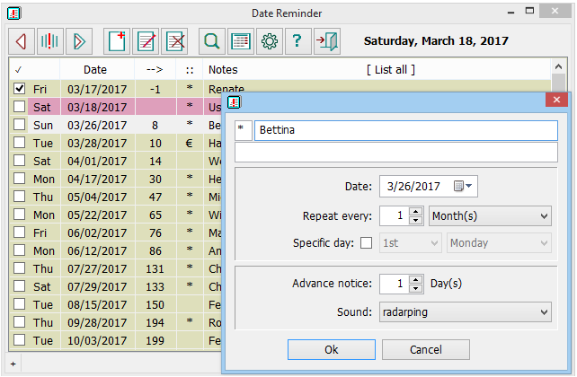The image size is (577, 377).
Task: Increase the Advance notice days
Action: [416, 280]
